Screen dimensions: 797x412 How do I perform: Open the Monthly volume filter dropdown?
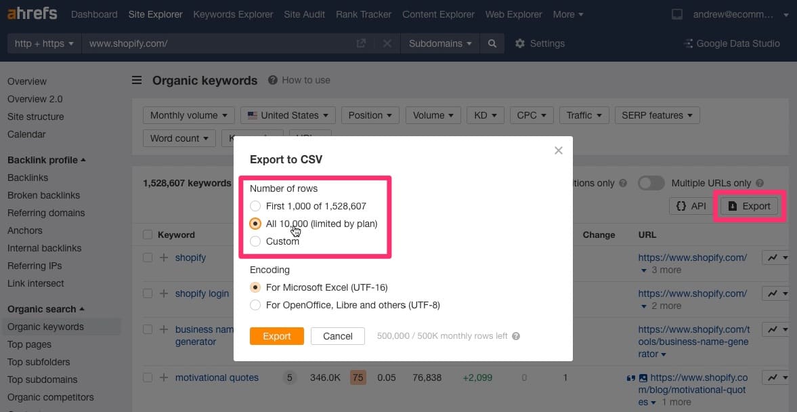188,115
